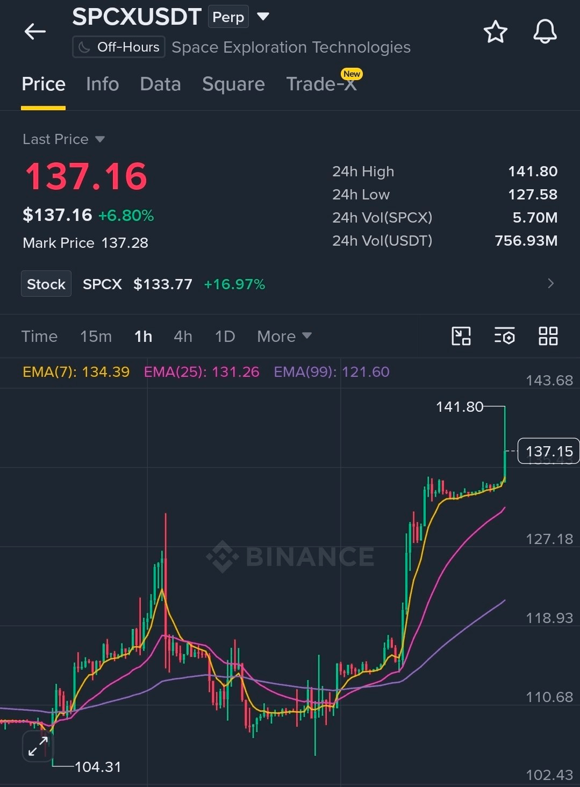Screen dimensions: 580x787
Task: Tap the EMA(99): 121.60 indicator label
Action: click(x=332, y=372)
